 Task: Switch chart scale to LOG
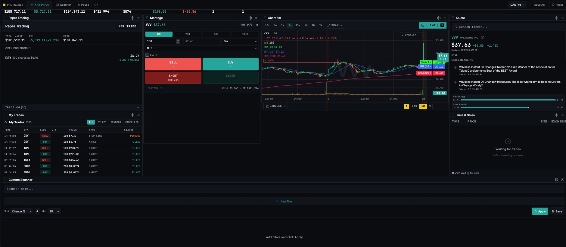[423, 106]
